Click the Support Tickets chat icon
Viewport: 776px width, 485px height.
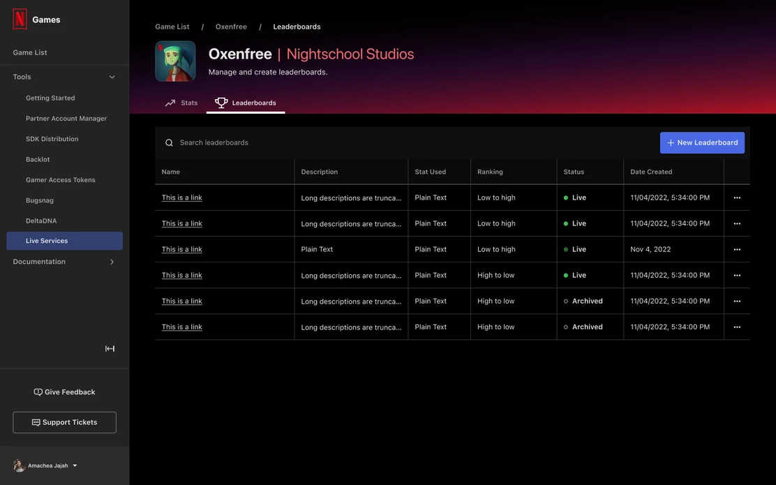coord(36,422)
